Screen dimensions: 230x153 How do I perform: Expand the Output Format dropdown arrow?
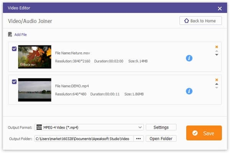point(140,127)
